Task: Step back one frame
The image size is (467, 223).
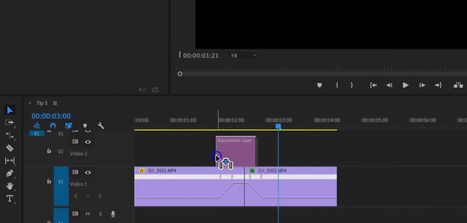Action: pos(389,85)
